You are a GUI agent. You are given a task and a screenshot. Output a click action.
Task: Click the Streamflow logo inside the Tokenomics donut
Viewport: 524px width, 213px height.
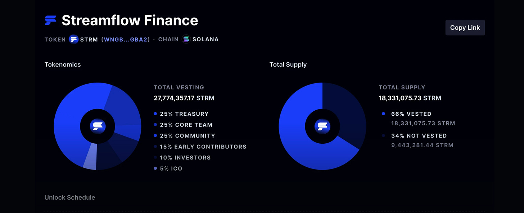coord(97,126)
